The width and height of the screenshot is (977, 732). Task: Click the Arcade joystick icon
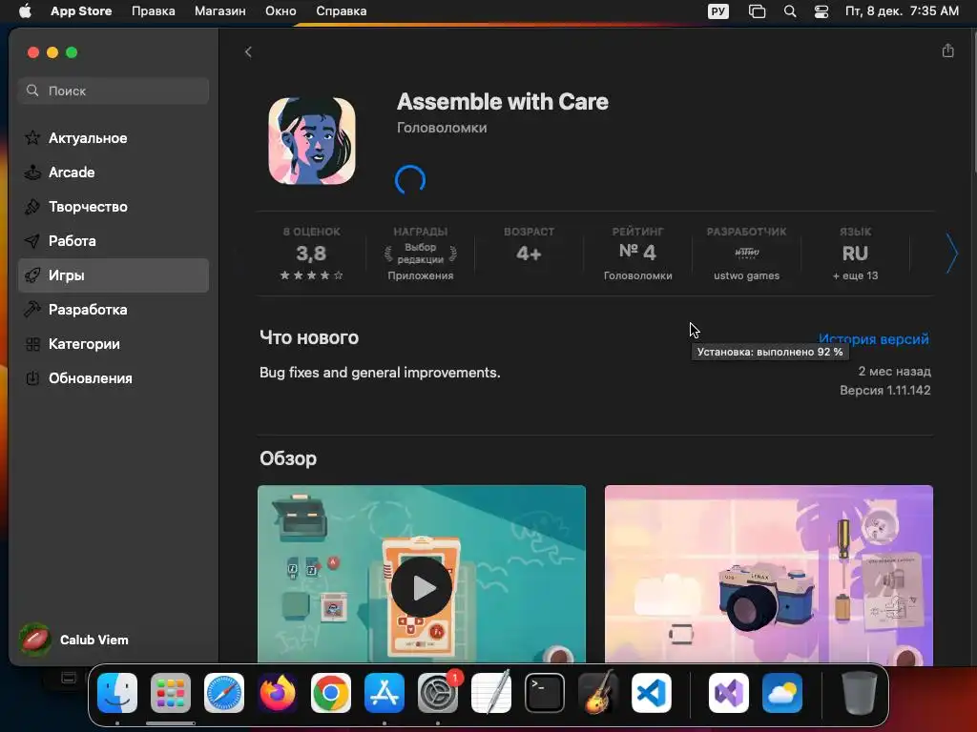32,173
